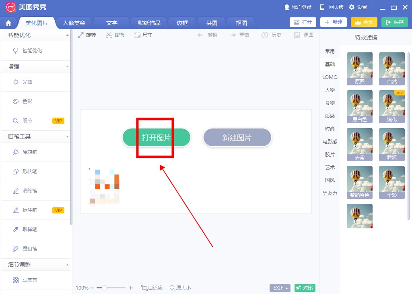Click top 打开 button
412x294 pixels.
pos(303,22)
